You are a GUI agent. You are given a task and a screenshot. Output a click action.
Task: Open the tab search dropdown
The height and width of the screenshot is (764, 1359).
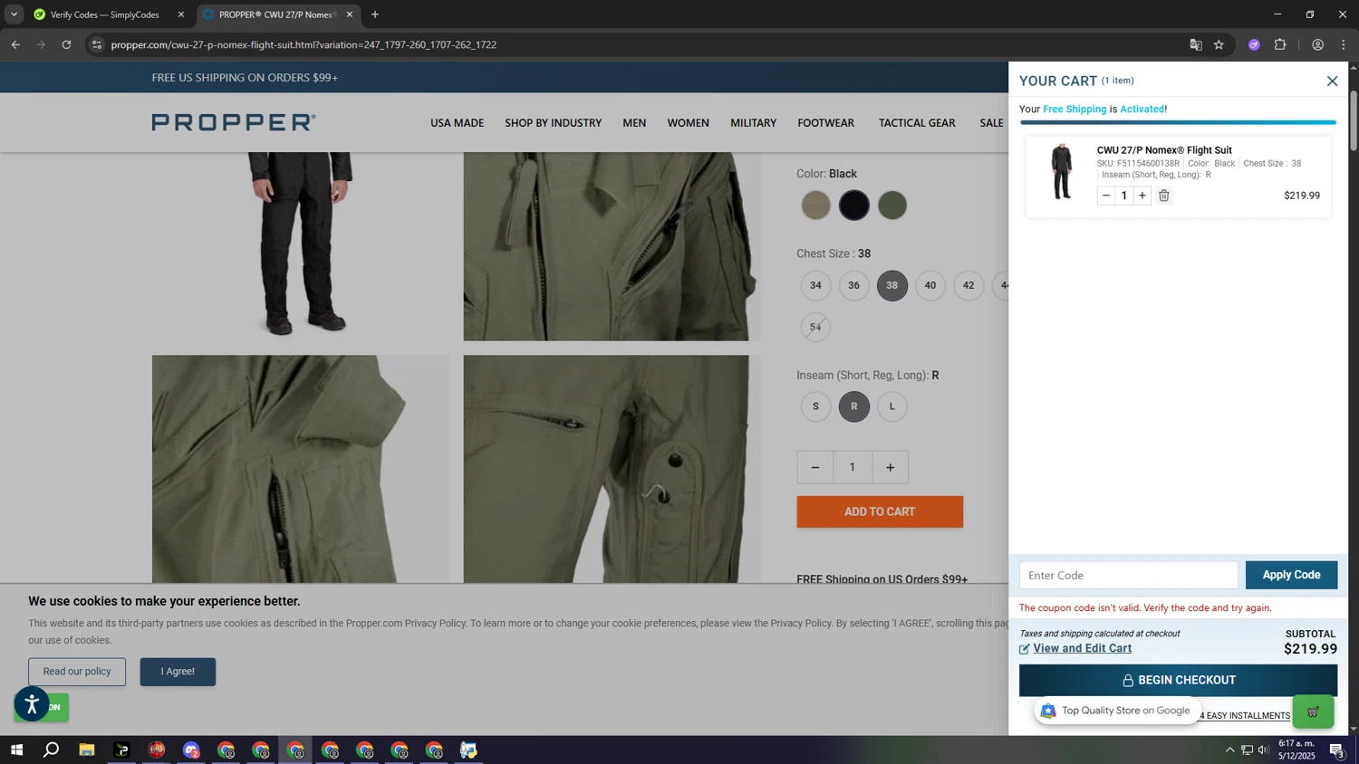click(x=14, y=14)
